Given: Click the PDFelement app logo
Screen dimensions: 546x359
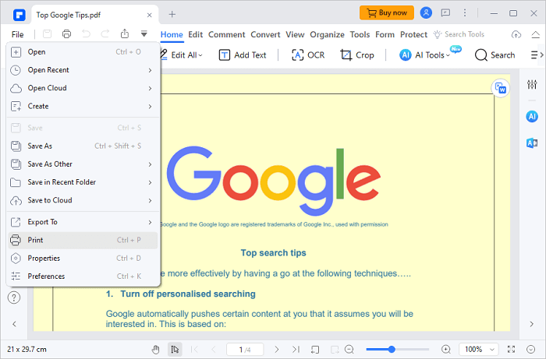Looking at the screenshot, I should click(x=19, y=15).
